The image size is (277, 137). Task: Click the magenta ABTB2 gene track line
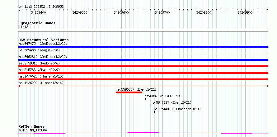point(143,133)
